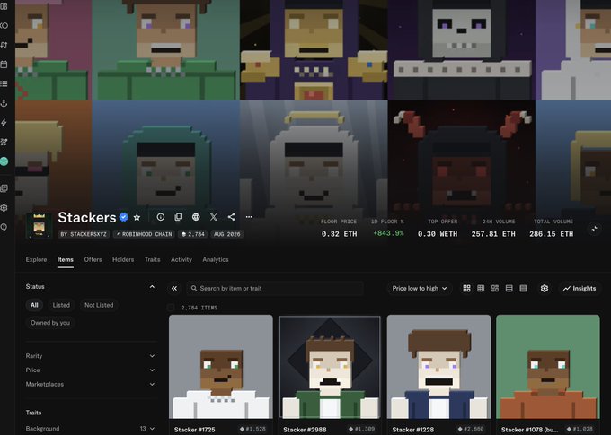Collapse the stats header with arrows icon
This screenshot has width=611, height=435.
[x=595, y=229]
